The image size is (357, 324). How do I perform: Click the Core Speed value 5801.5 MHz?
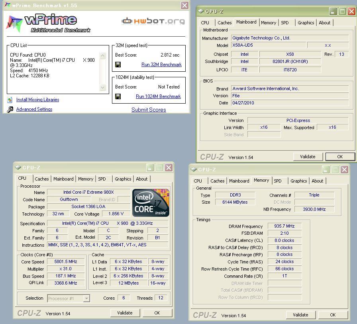[66, 261]
